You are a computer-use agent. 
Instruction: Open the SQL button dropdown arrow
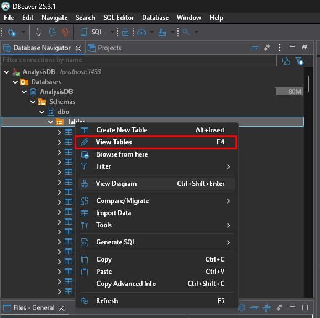click(x=112, y=32)
